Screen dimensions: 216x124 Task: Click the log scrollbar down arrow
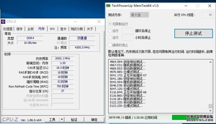tap(210, 111)
